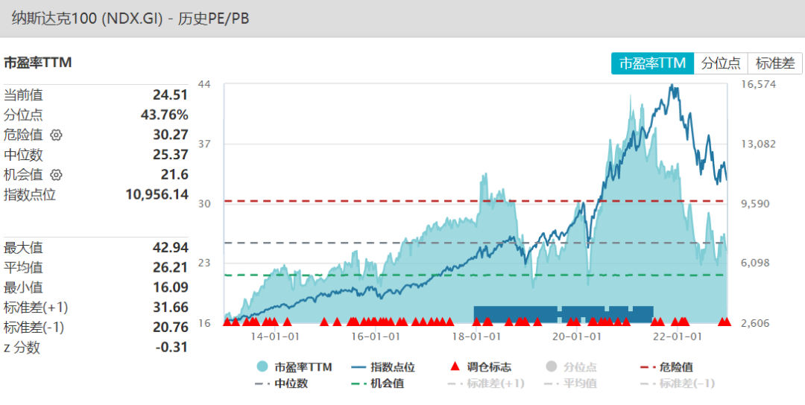Click the 44 left axis label
Viewport: 805px width, 405px height.
click(204, 84)
